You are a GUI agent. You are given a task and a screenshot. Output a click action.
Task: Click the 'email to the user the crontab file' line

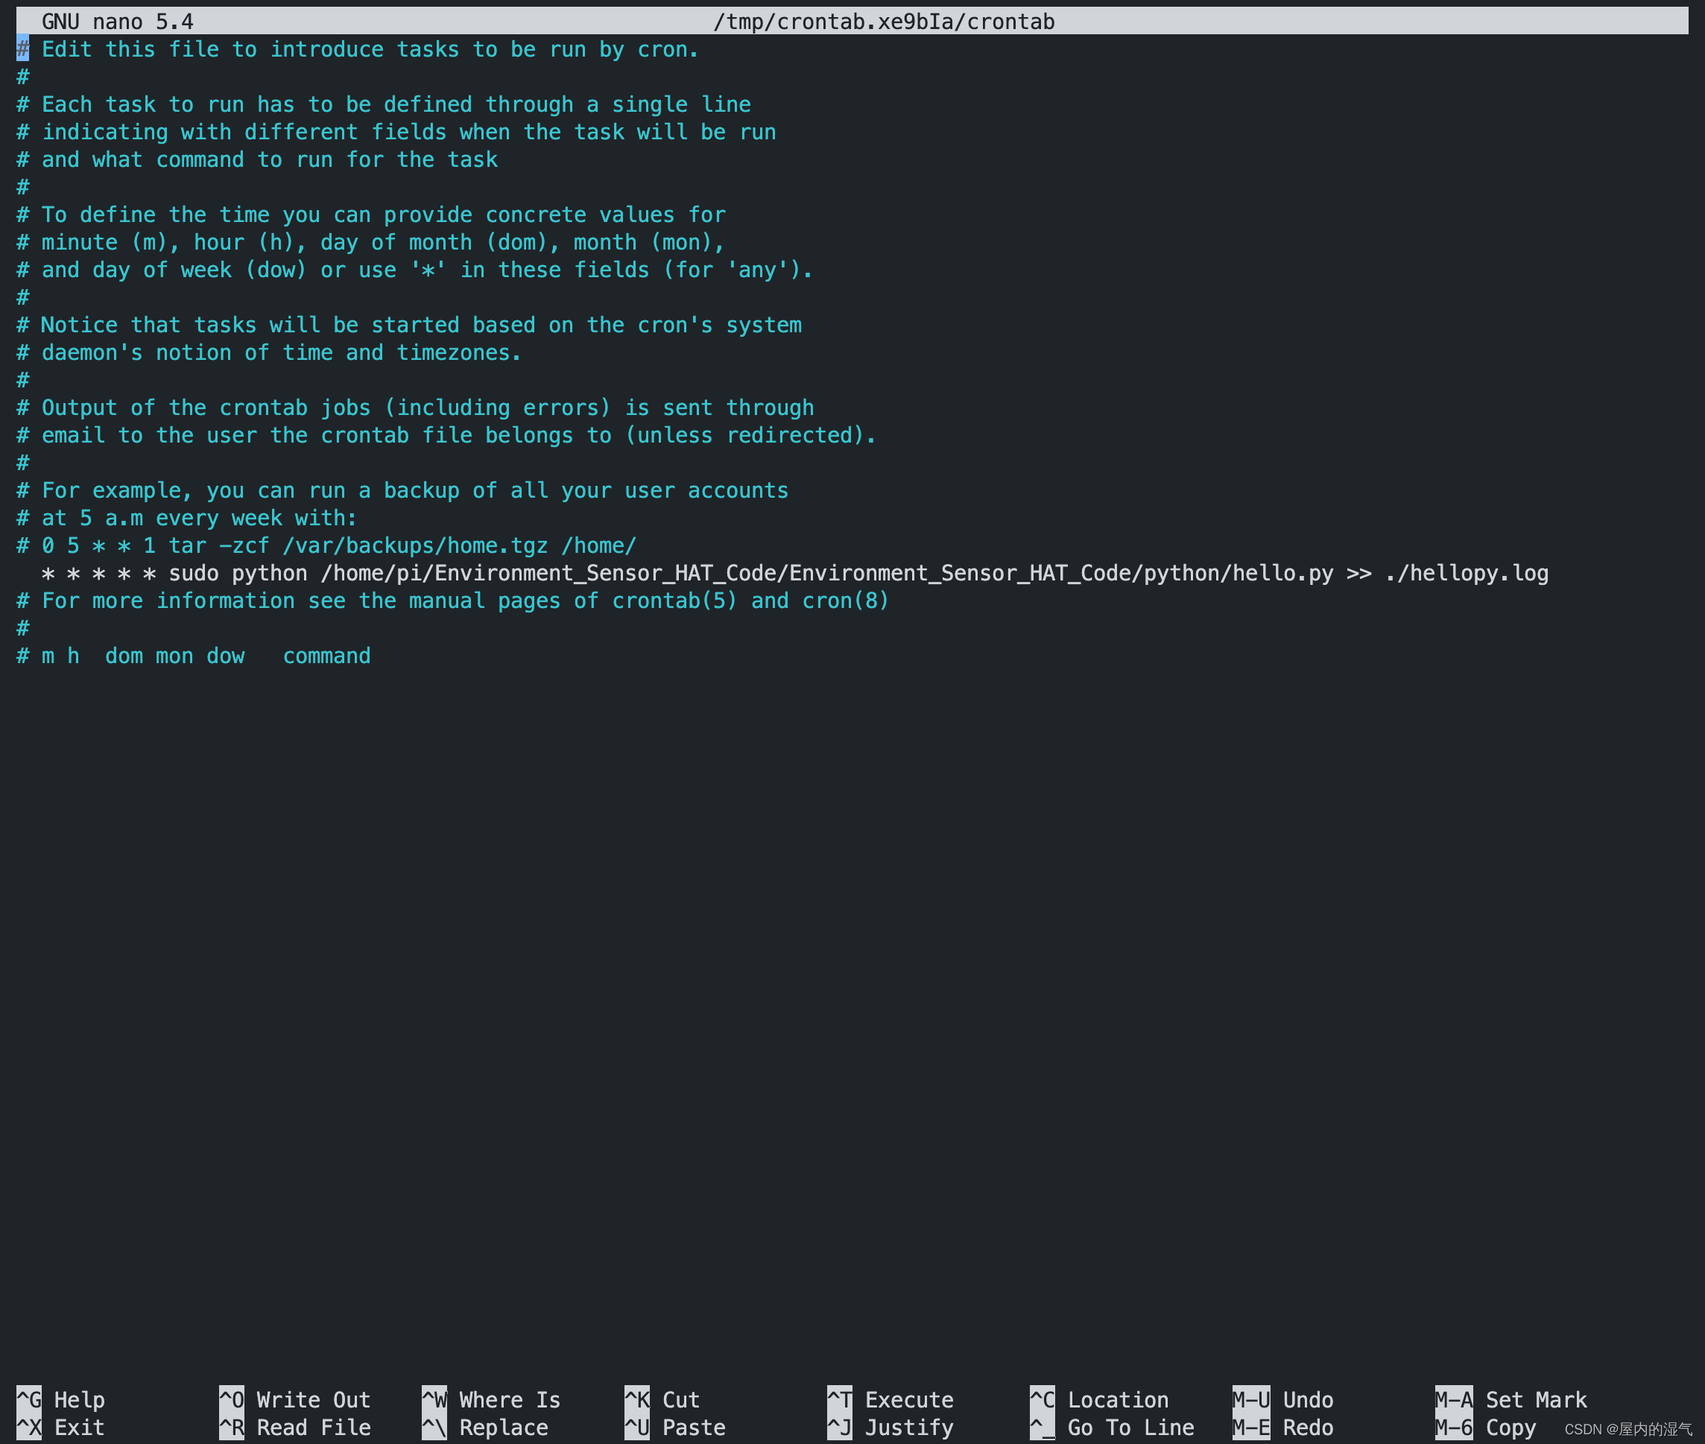[447, 435]
